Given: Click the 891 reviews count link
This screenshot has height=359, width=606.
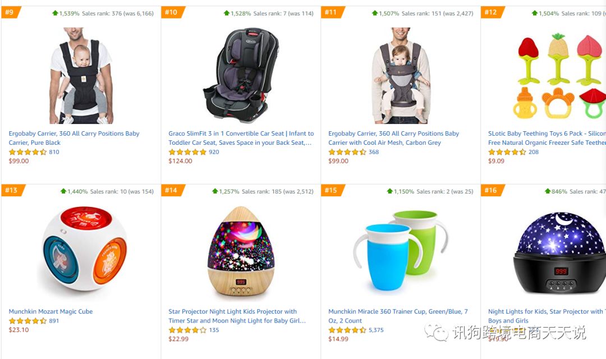Looking at the screenshot, I should pyautogui.click(x=54, y=321).
